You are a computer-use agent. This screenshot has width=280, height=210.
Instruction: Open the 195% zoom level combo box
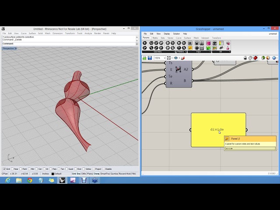point(160,58)
